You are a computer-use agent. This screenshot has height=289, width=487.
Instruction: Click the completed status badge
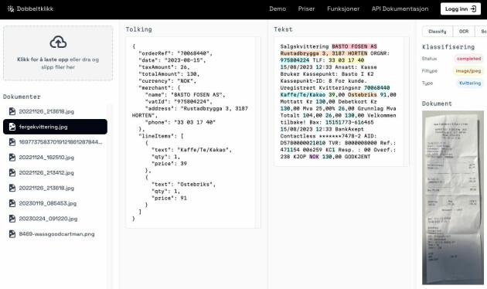[468, 59]
